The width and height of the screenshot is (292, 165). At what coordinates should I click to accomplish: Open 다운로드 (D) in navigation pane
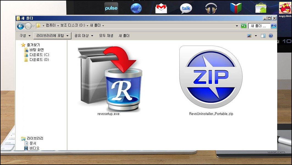[39, 60]
